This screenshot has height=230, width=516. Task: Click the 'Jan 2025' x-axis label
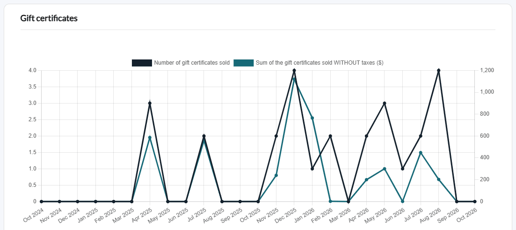pos(87,215)
